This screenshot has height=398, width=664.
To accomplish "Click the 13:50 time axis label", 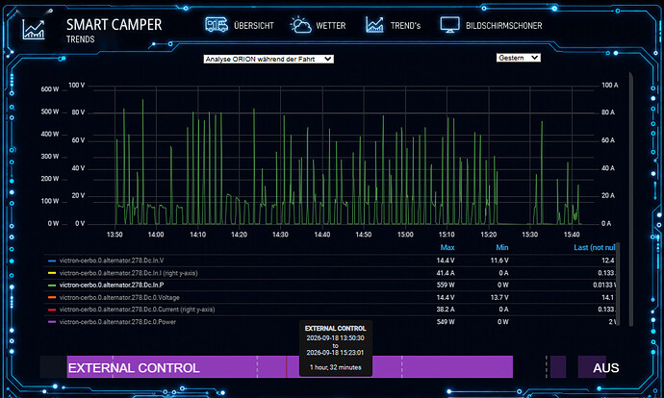I will click(115, 235).
